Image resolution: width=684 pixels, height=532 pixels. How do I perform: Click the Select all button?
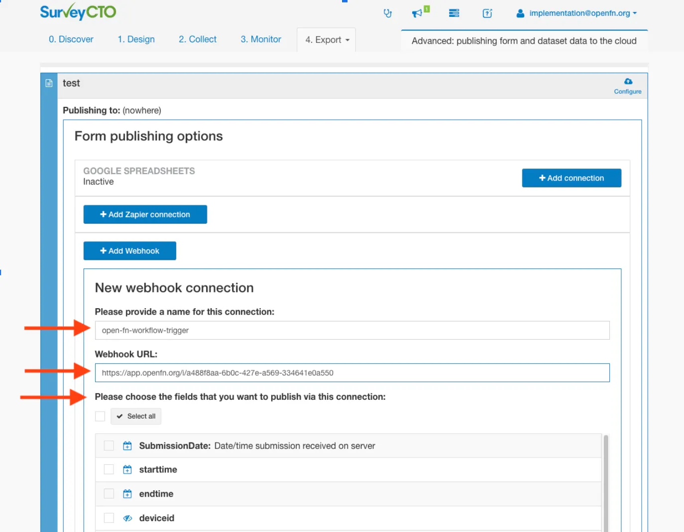coord(136,416)
